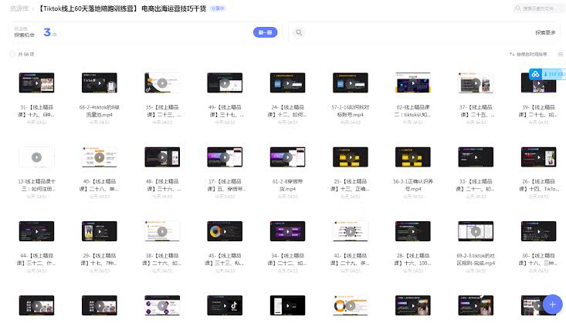Open thumbnail of 25-【线上精品课】十三
Screen dimensions: 566x323
tap(351, 157)
